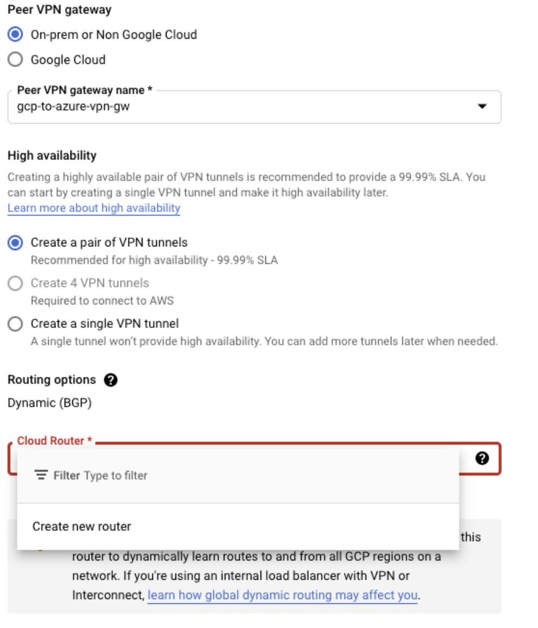
Task: Choose Create a single VPN tunnel
Action: (x=16, y=324)
